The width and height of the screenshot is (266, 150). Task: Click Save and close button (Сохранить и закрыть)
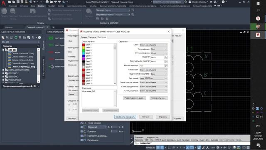[125, 117]
